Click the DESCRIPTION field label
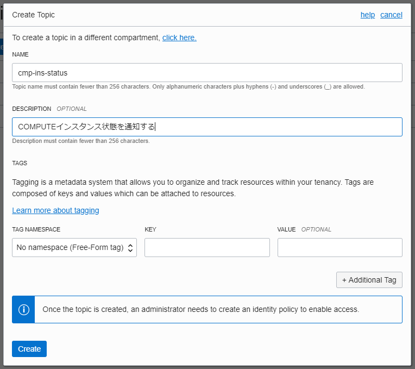 (32, 109)
